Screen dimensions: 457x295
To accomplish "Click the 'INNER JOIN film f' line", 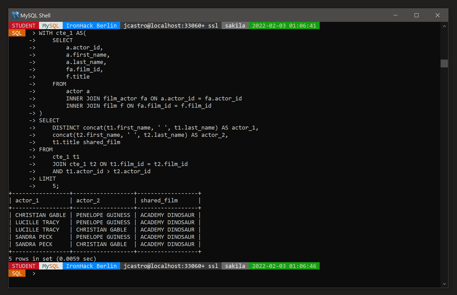I will tap(139, 106).
